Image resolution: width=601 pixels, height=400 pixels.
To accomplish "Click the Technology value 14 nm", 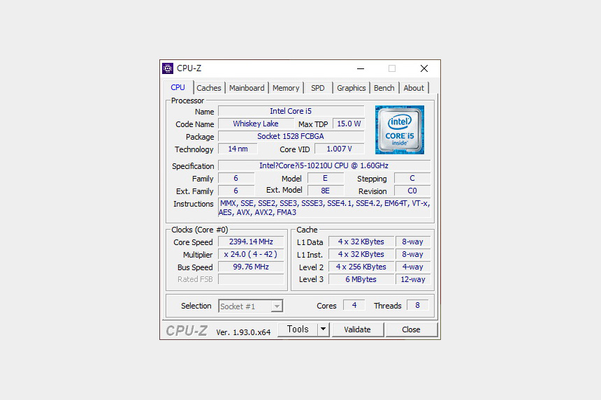I will click(238, 149).
